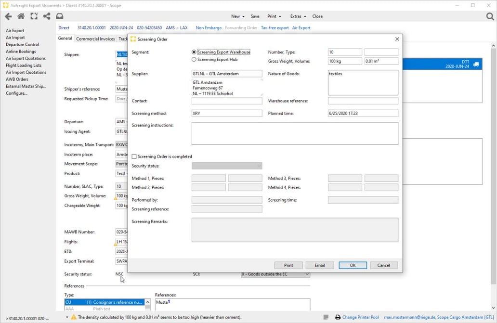Click the note icon in status bar
This screenshot has height=323, width=497.
(326, 317)
